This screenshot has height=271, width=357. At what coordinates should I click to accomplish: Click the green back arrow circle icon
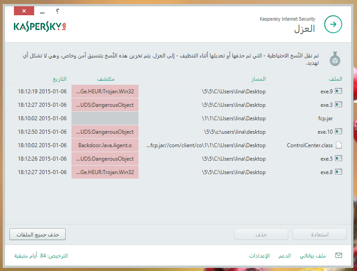click(x=333, y=24)
